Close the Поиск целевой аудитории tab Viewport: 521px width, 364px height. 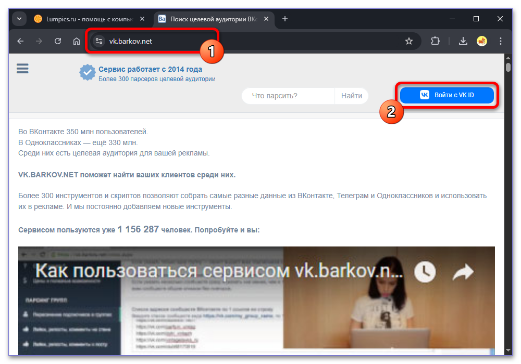pyautogui.click(x=266, y=19)
